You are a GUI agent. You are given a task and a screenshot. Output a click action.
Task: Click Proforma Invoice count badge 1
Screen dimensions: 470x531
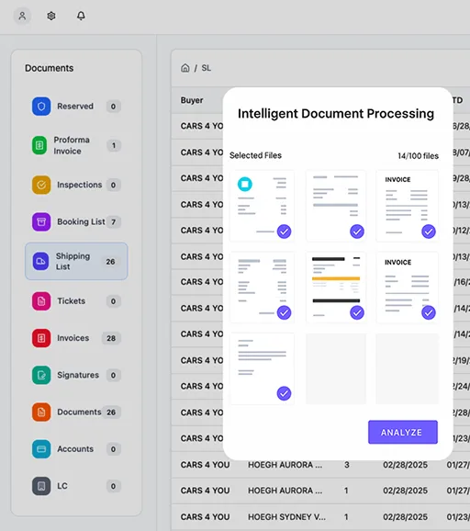click(x=114, y=145)
